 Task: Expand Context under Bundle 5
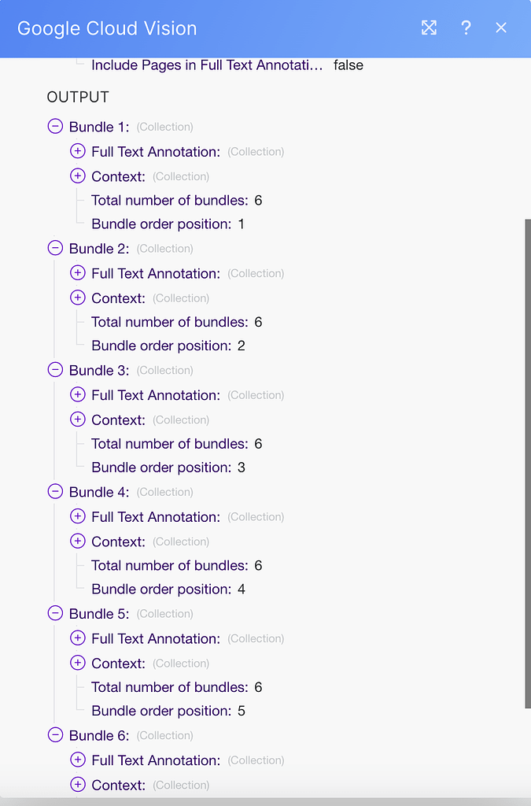[x=77, y=663]
